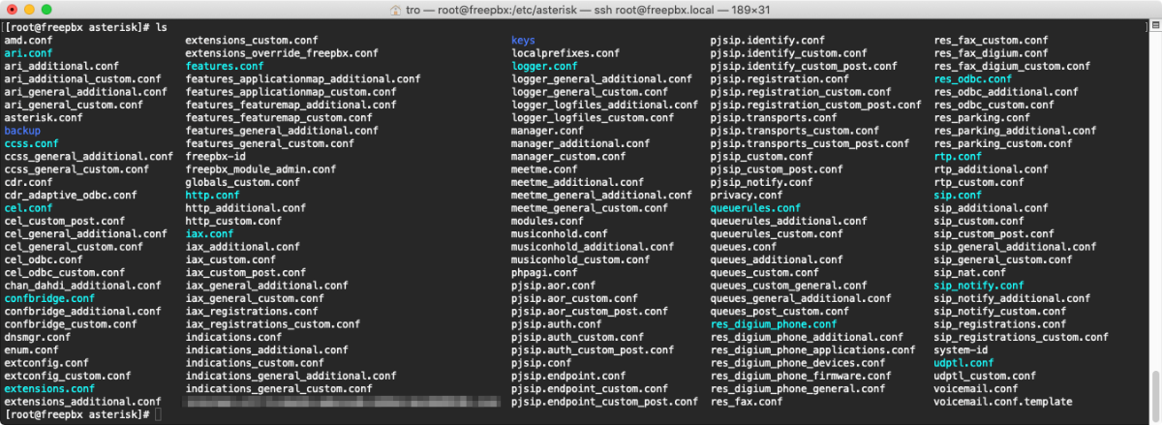Click the voicemail.conf.template entry
Screen dimensions: 1162x425
pos(1003,401)
